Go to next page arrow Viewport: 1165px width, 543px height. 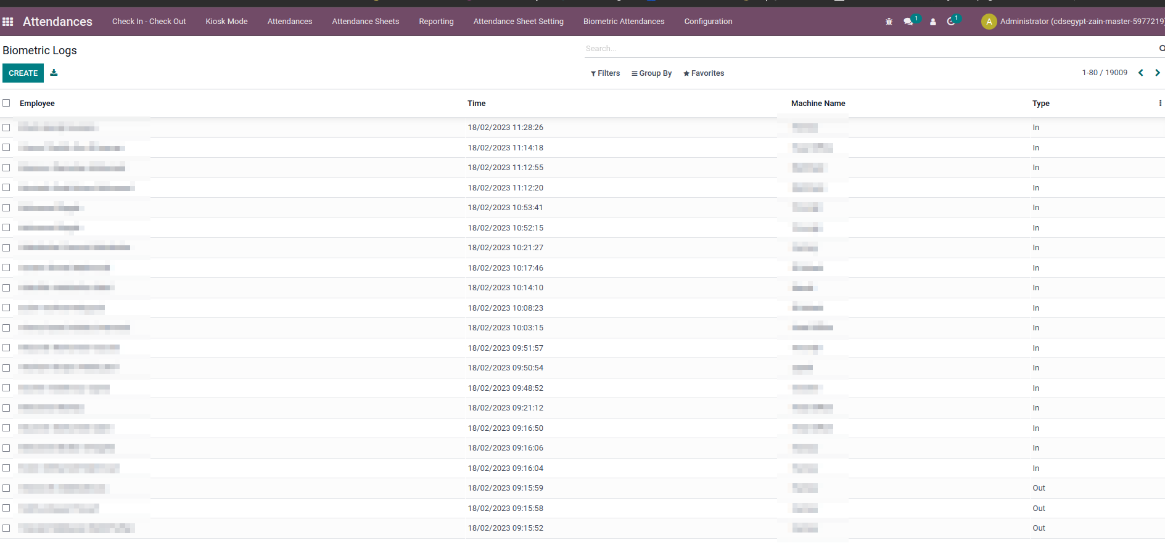click(1157, 73)
